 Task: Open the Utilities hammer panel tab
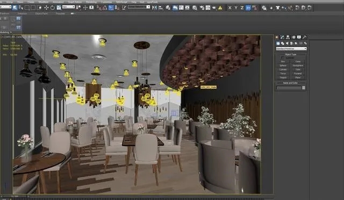coord(304,37)
